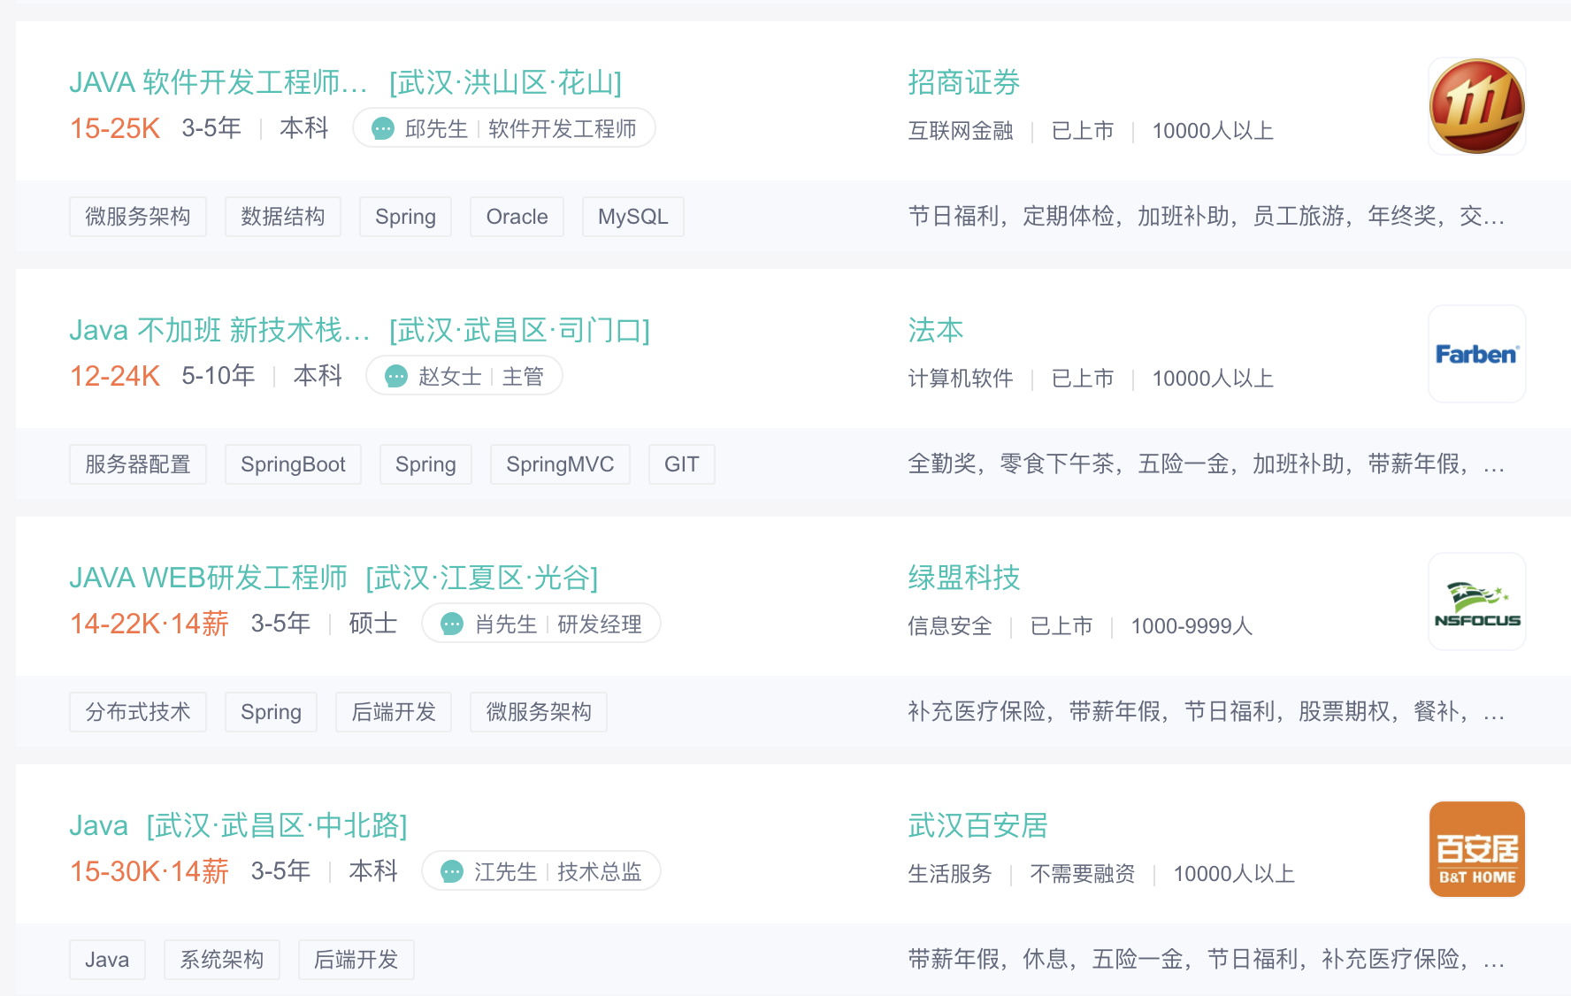This screenshot has width=1571, height=996.
Task: Click the chat icon beside 江先生
Action: pyautogui.click(x=452, y=872)
